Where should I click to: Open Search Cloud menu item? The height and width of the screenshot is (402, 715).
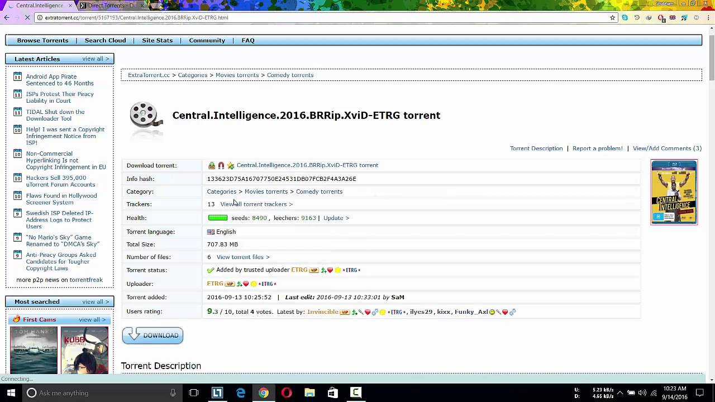pyautogui.click(x=105, y=40)
